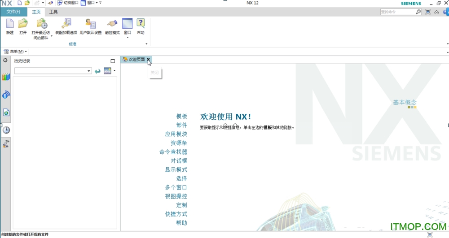
Task: Open quick access toolbar customize arrow
Action: [x=101, y=3]
